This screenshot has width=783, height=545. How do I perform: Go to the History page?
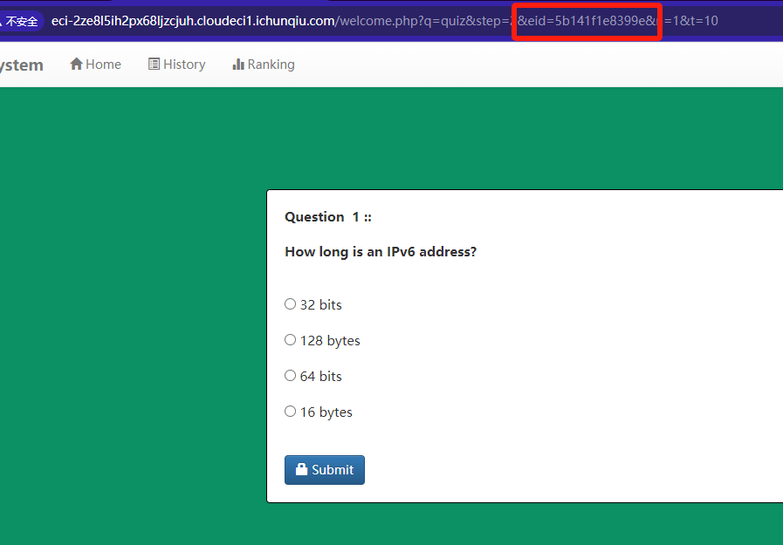pyautogui.click(x=177, y=65)
